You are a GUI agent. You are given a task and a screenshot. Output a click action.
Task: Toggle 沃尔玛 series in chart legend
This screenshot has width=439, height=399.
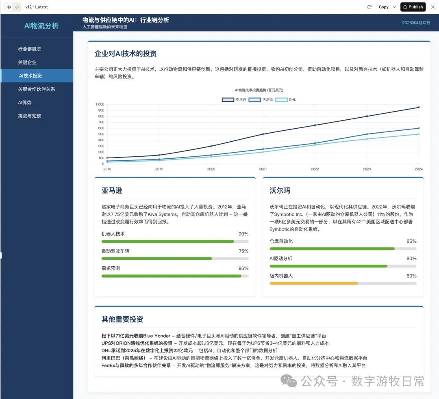pyautogui.click(x=261, y=99)
